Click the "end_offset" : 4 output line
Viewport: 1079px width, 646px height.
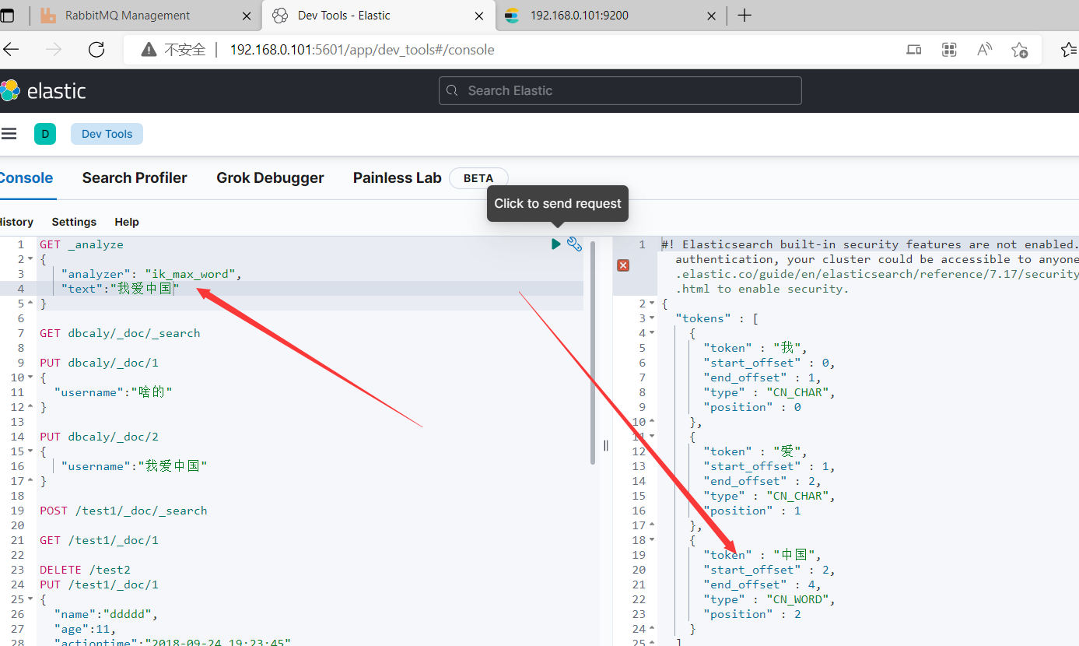762,585
